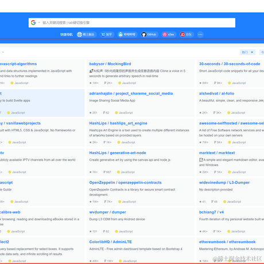
Task: Click star icon showing 251 on project_shareme_social_media
Action: (90, 112)
